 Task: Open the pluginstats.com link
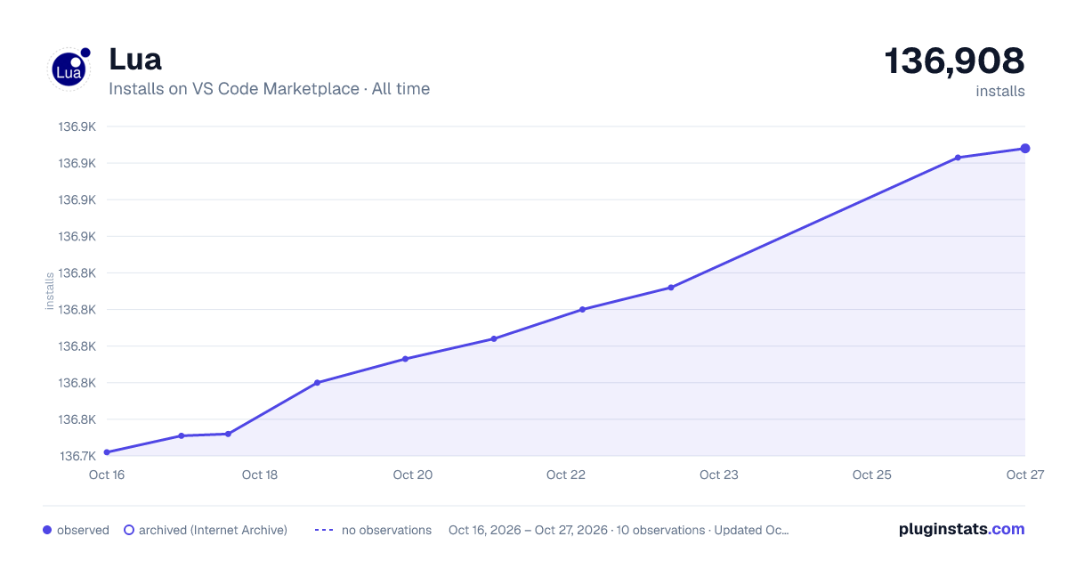pos(962,529)
